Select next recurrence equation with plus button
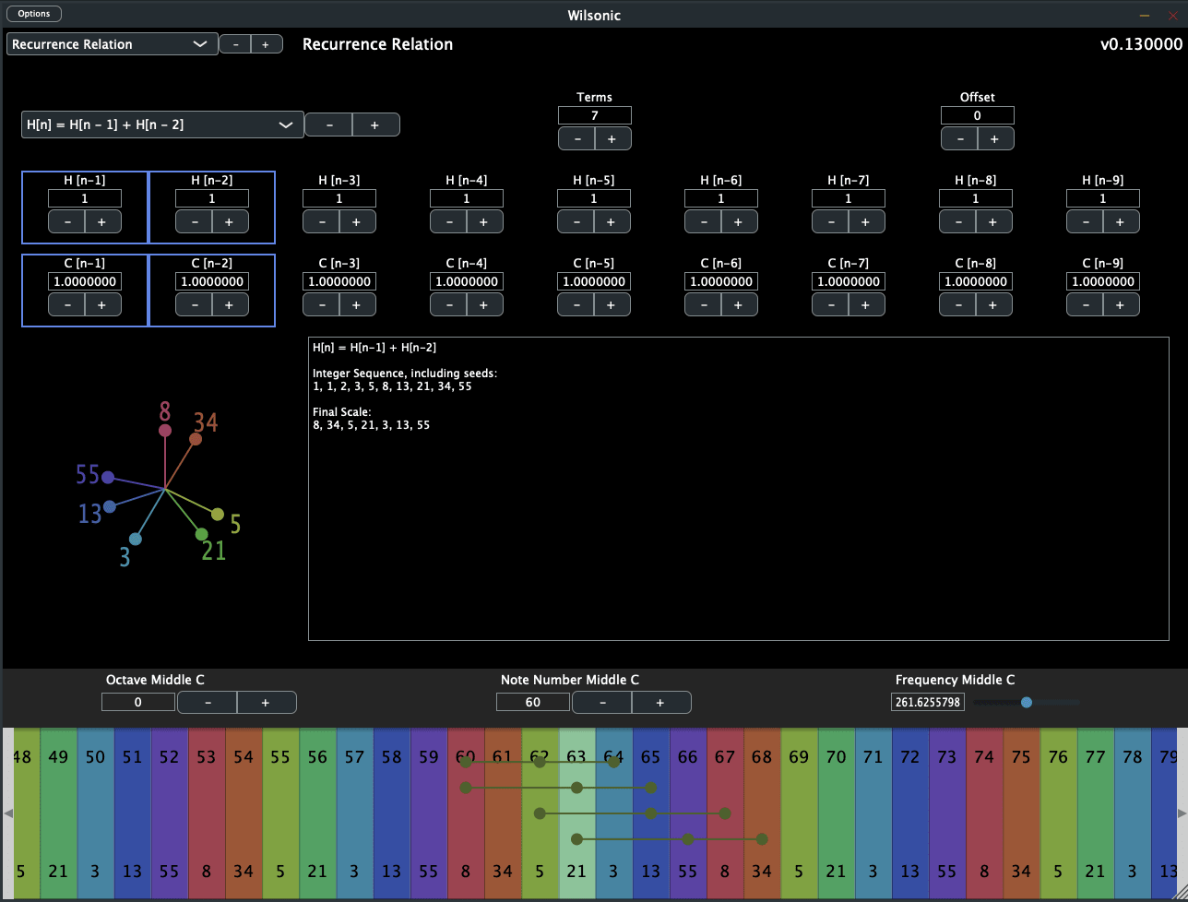 (374, 125)
